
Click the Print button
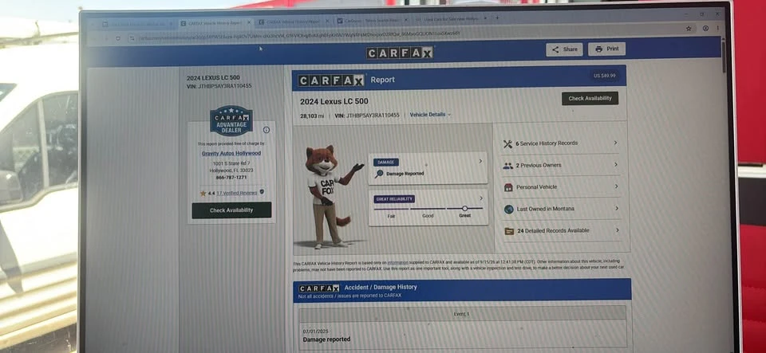pyautogui.click(x=606, y=49)
